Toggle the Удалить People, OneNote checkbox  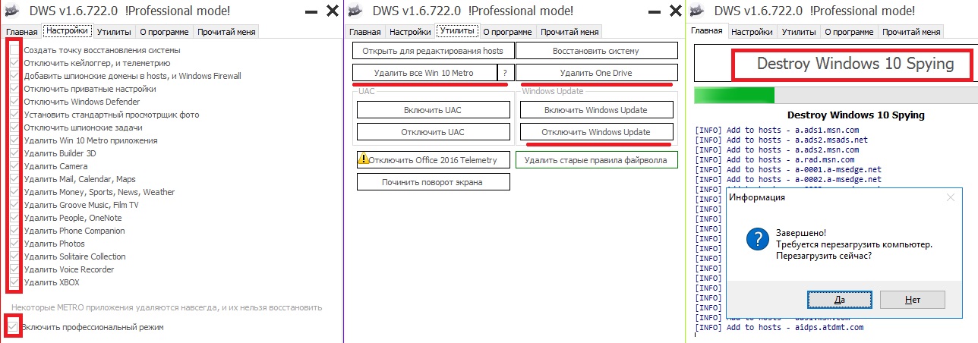click(x=14, y=218)
